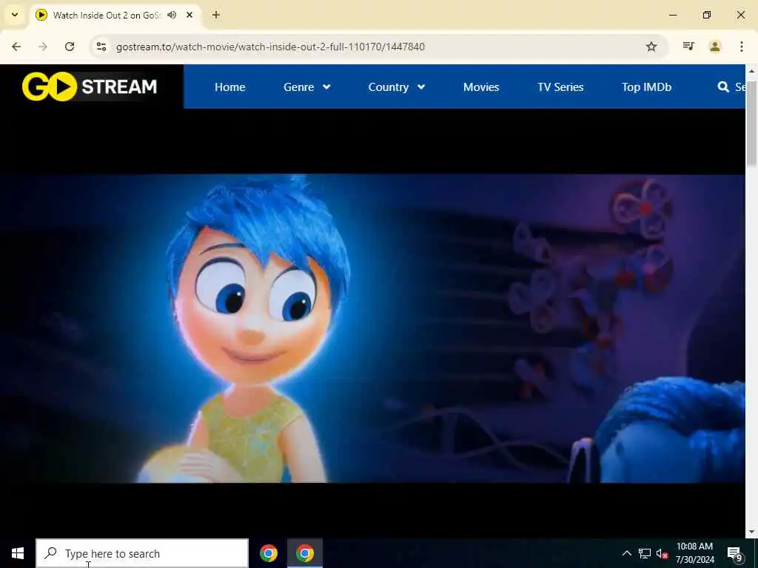The width and height of the screenshot is (758, 568).
Task: Click the scrollbar up arrow
Action: pos(752,71)
